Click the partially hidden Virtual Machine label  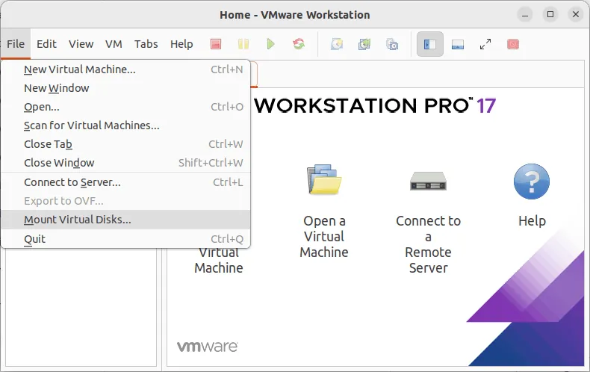click(219, 260)
